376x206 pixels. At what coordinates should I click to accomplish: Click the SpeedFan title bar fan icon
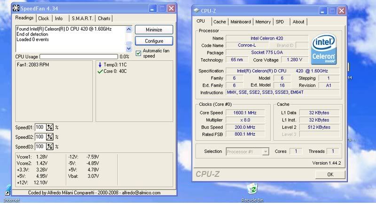[16, 8]
